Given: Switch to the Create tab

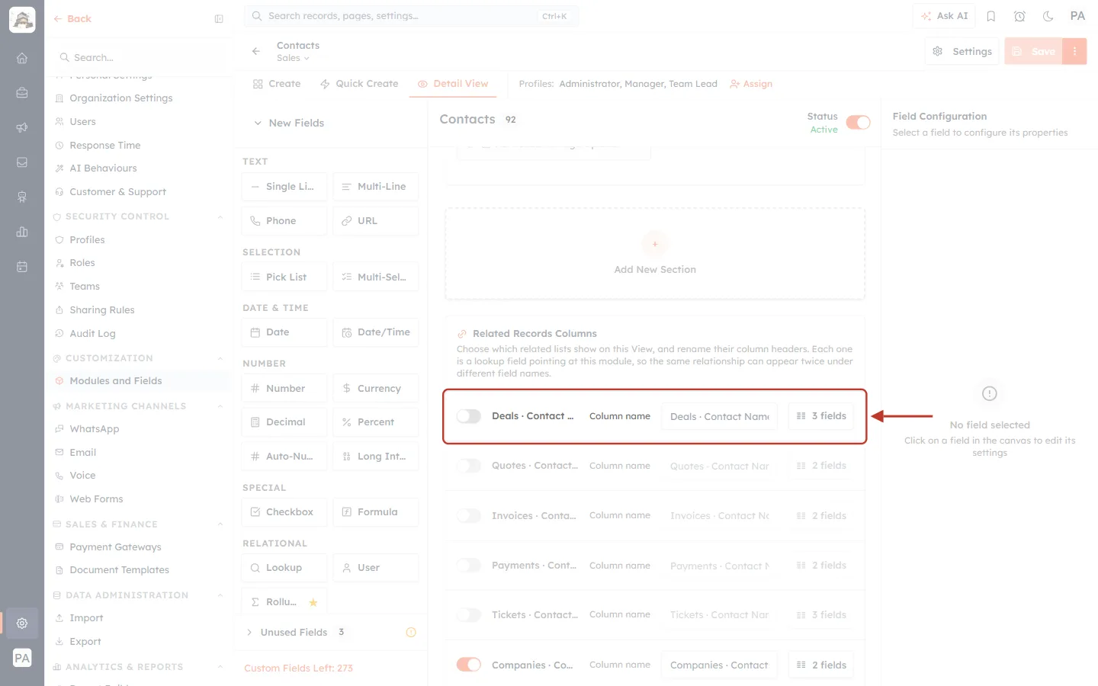Looking at the screenshot, I should [277, 84].
